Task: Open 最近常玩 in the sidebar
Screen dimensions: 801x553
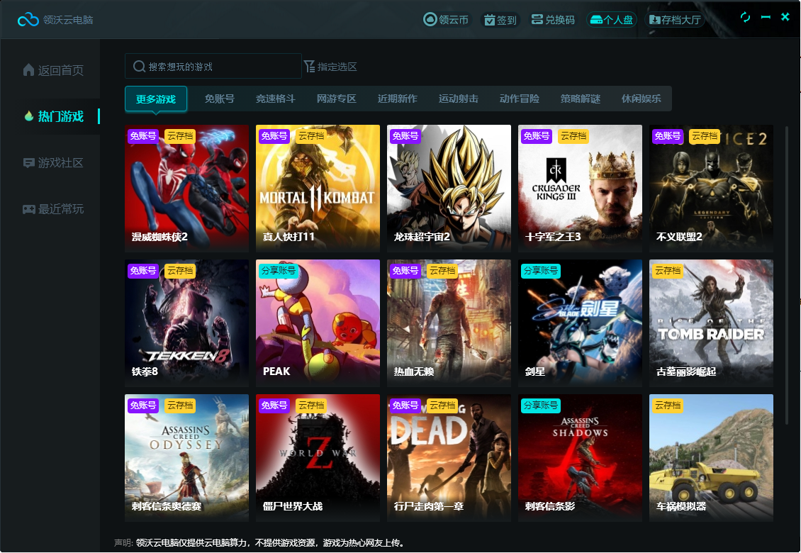Action: [53, 209]
